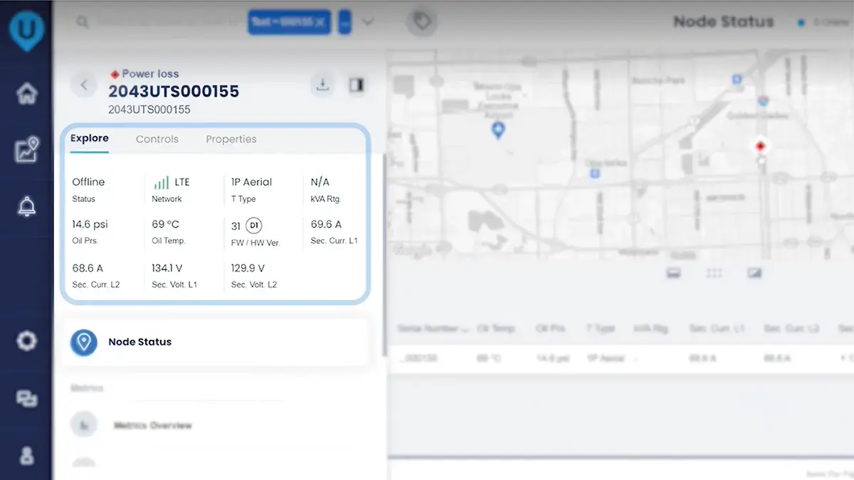Toggle the side panel layout icon

[x=356, y=85]
